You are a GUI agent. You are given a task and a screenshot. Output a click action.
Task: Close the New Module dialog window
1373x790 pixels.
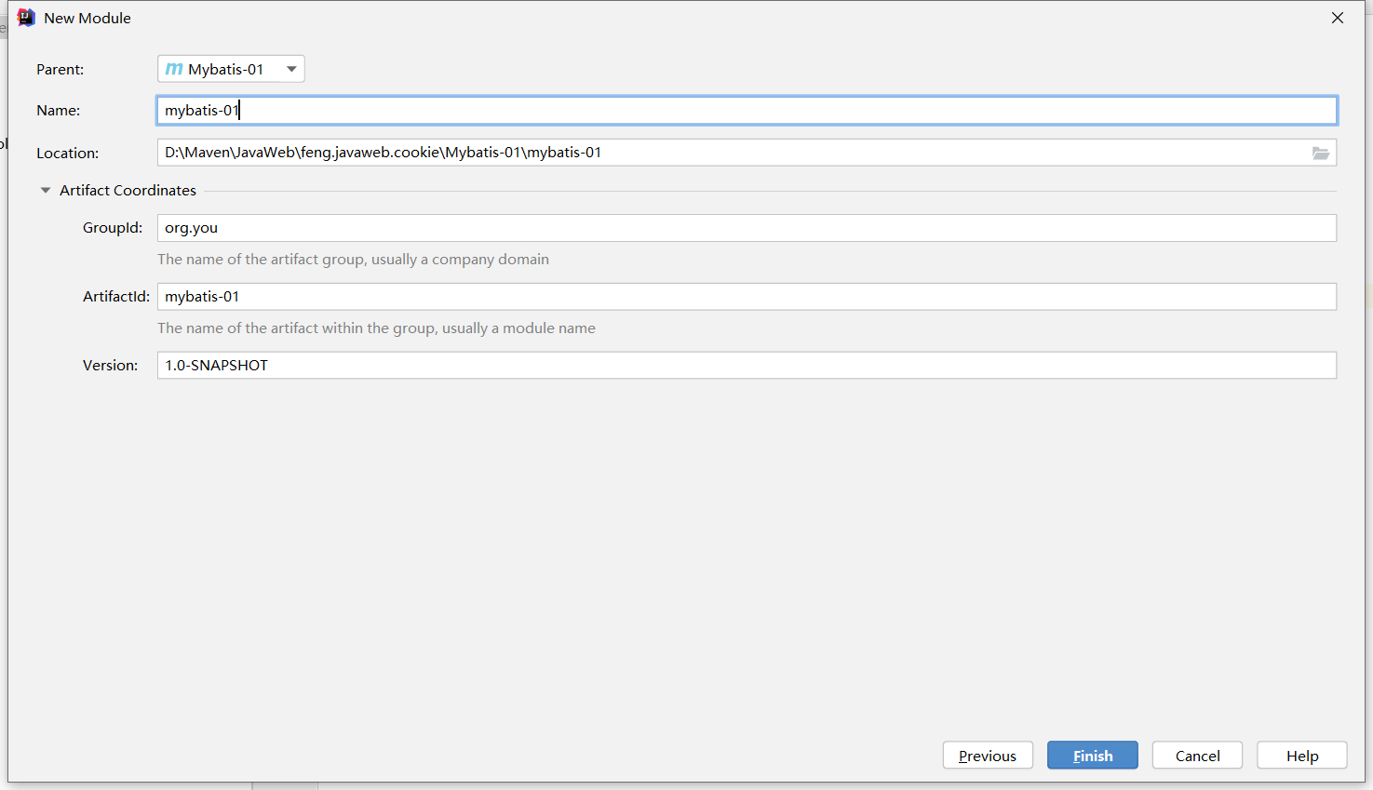pyautogui.click(x=1338, y=18)
